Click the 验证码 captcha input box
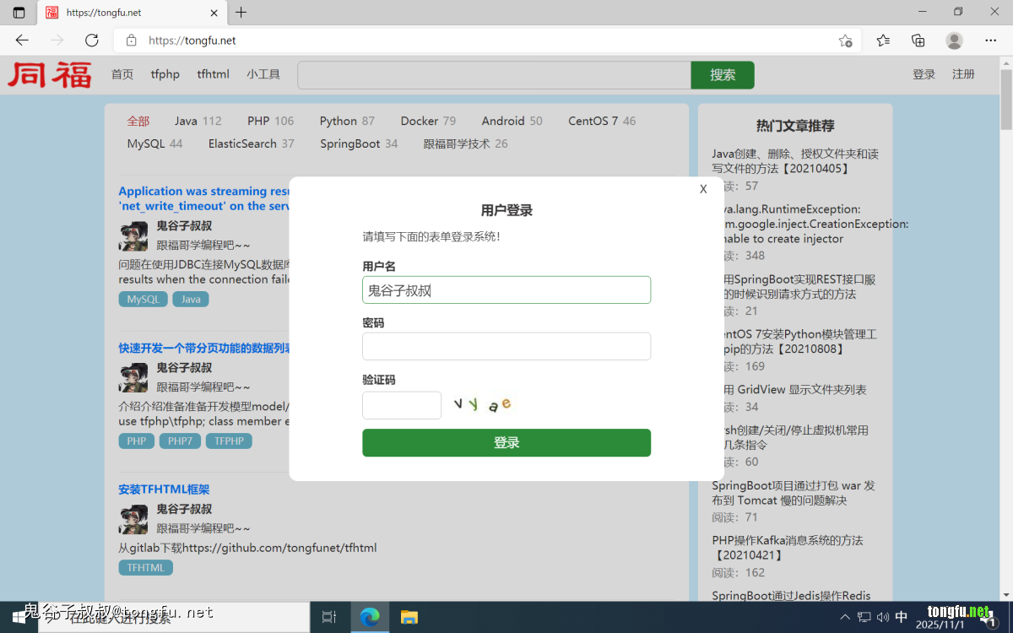Image resolution: width=1013 pixels, height=633 pixels. (402, 405)
